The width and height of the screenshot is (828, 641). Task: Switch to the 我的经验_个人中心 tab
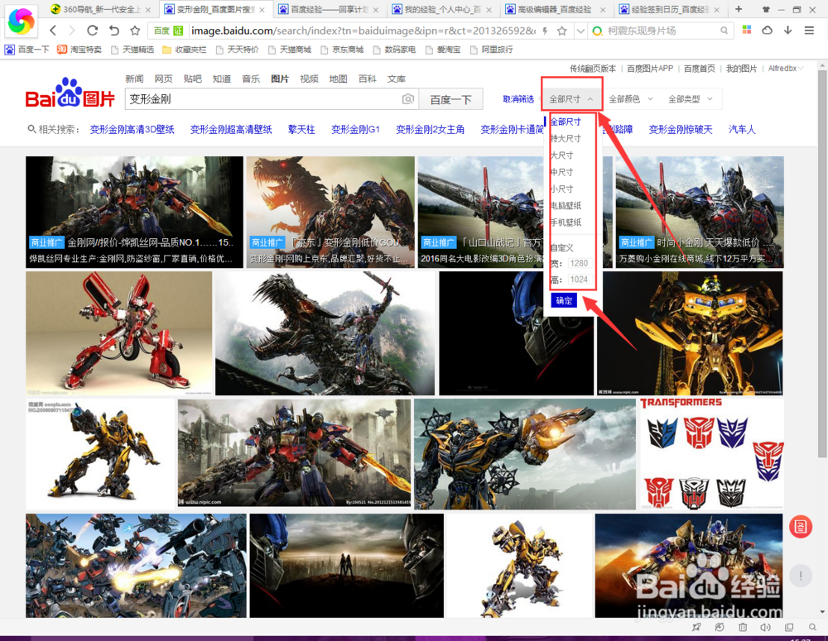tap(442, 9)
